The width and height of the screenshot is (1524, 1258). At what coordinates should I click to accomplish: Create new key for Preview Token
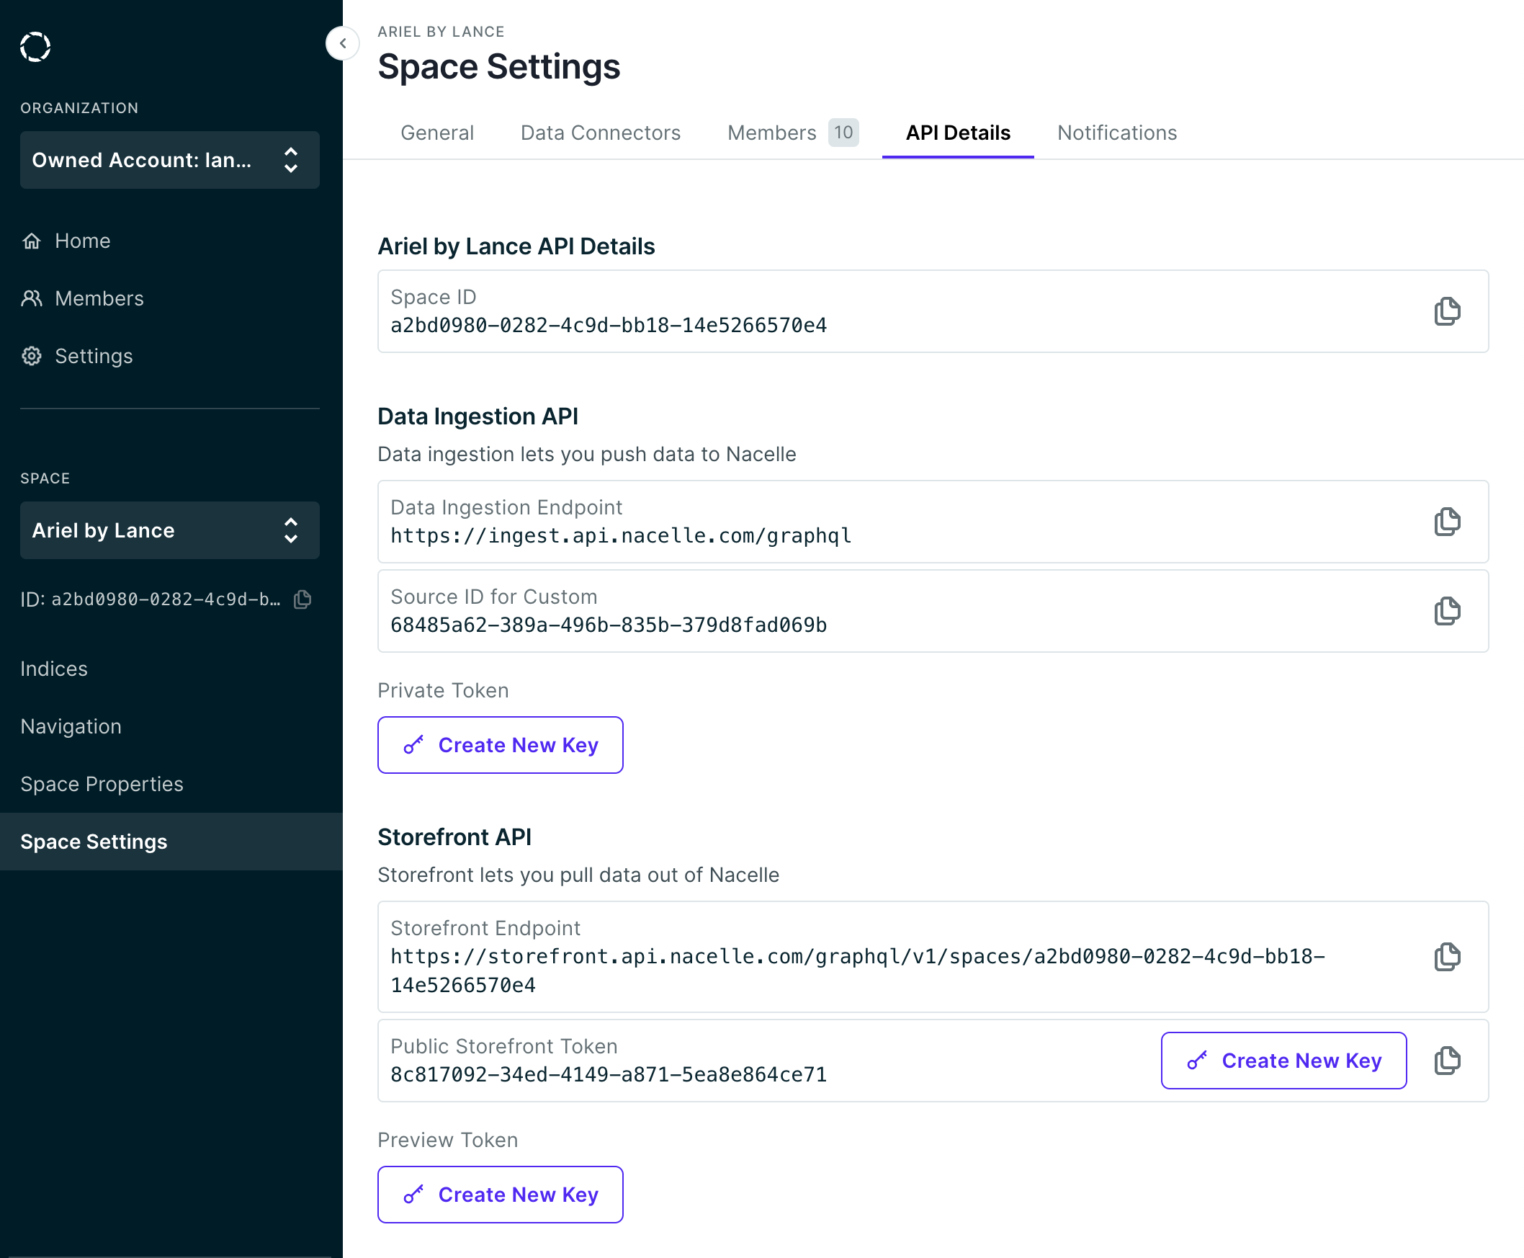[x=500, y=1194]
